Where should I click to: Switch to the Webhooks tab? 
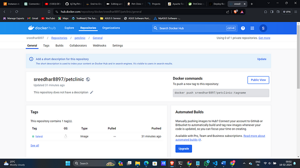tap(99, 46)
